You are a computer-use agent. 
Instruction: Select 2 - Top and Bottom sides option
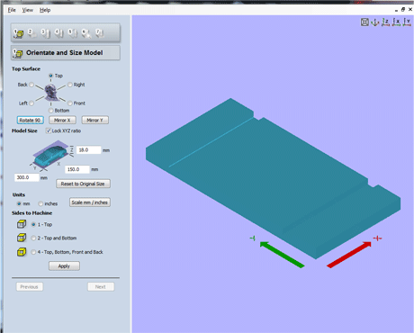coord(33,238)
